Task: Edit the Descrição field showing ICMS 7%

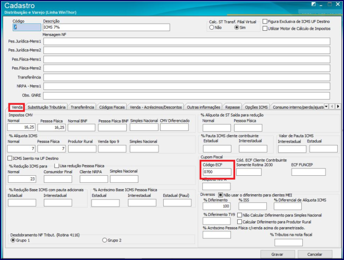Action: click(106, 27)
